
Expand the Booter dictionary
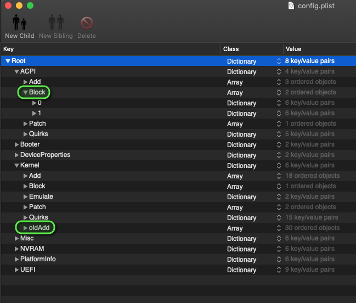(x=16, y=145)
